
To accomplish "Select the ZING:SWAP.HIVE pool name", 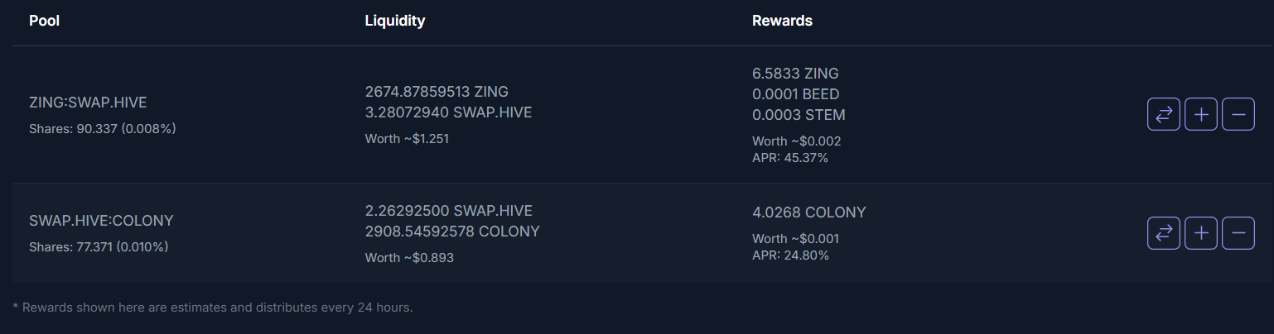I will click(x=88, y=102).
